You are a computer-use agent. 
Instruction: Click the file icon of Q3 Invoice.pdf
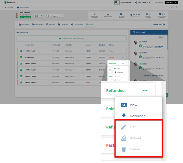click(x=21, y=57)
